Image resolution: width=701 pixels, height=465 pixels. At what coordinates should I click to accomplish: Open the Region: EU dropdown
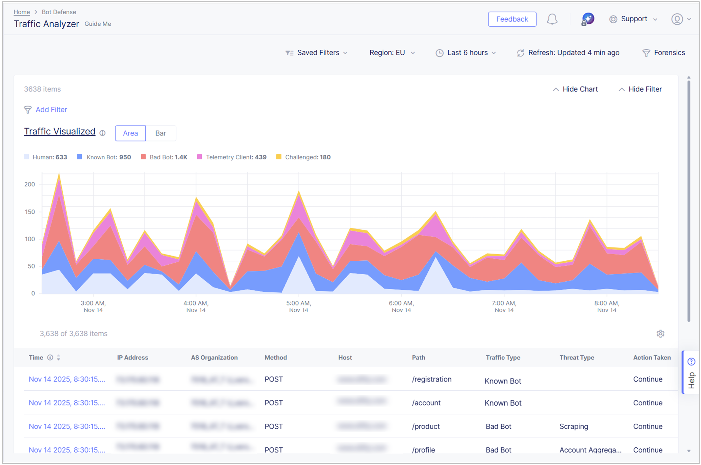point(392,53)
